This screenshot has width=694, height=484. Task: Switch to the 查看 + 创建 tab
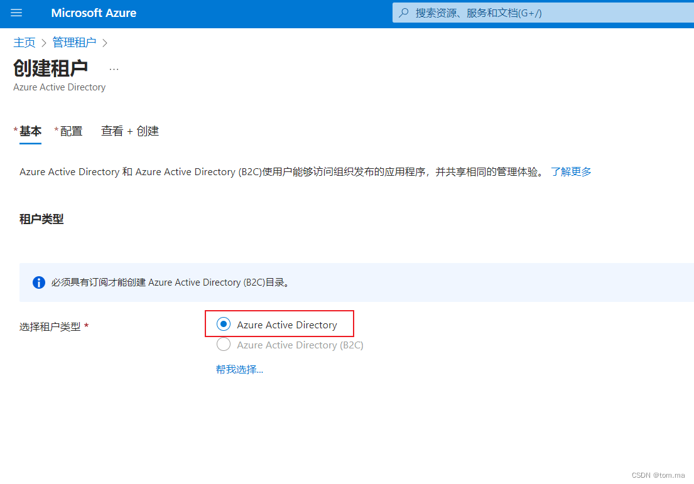pyautogui.click(x=130, y=131)
